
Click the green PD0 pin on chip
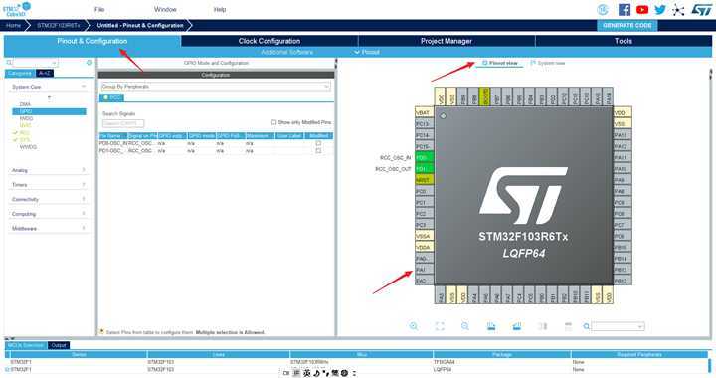pyautogui.click(x=425, y=157)
